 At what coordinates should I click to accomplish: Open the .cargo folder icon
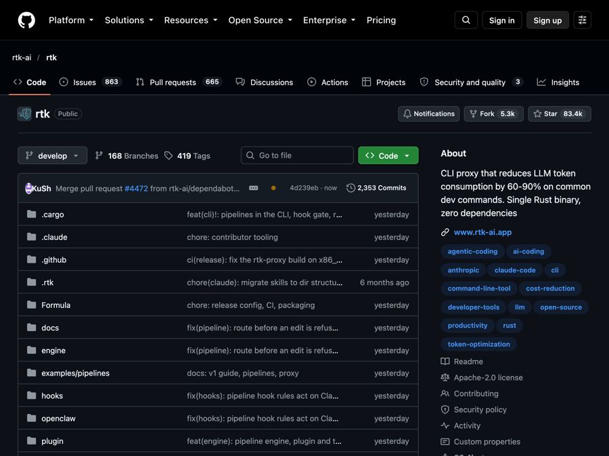pos(31,214)
